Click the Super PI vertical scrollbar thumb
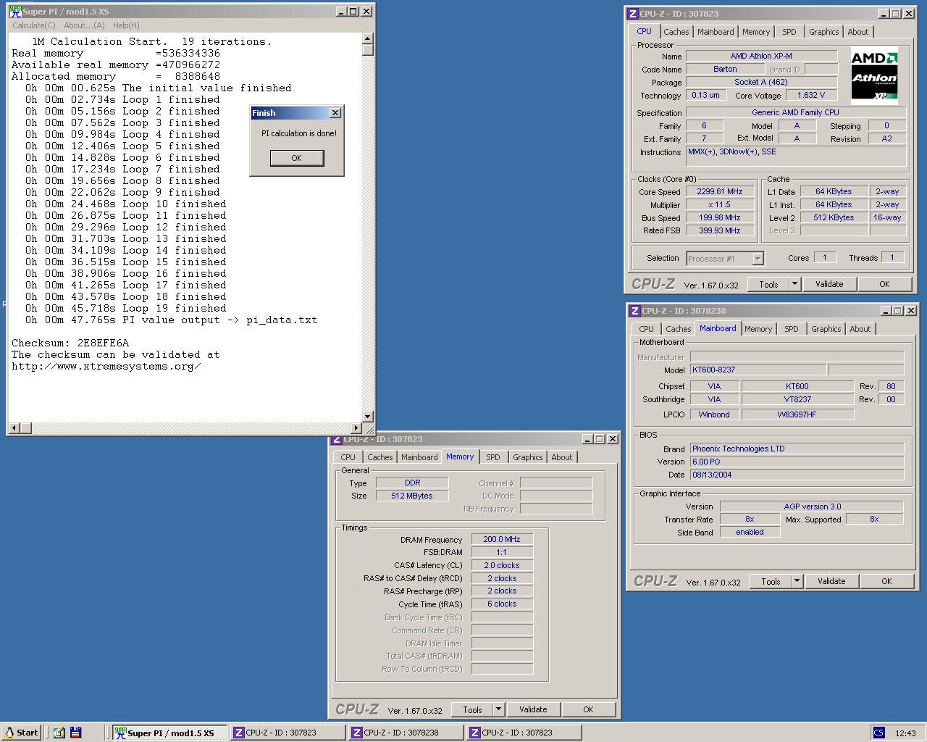Screen dimensions: 927x742 tap(368, 50)
